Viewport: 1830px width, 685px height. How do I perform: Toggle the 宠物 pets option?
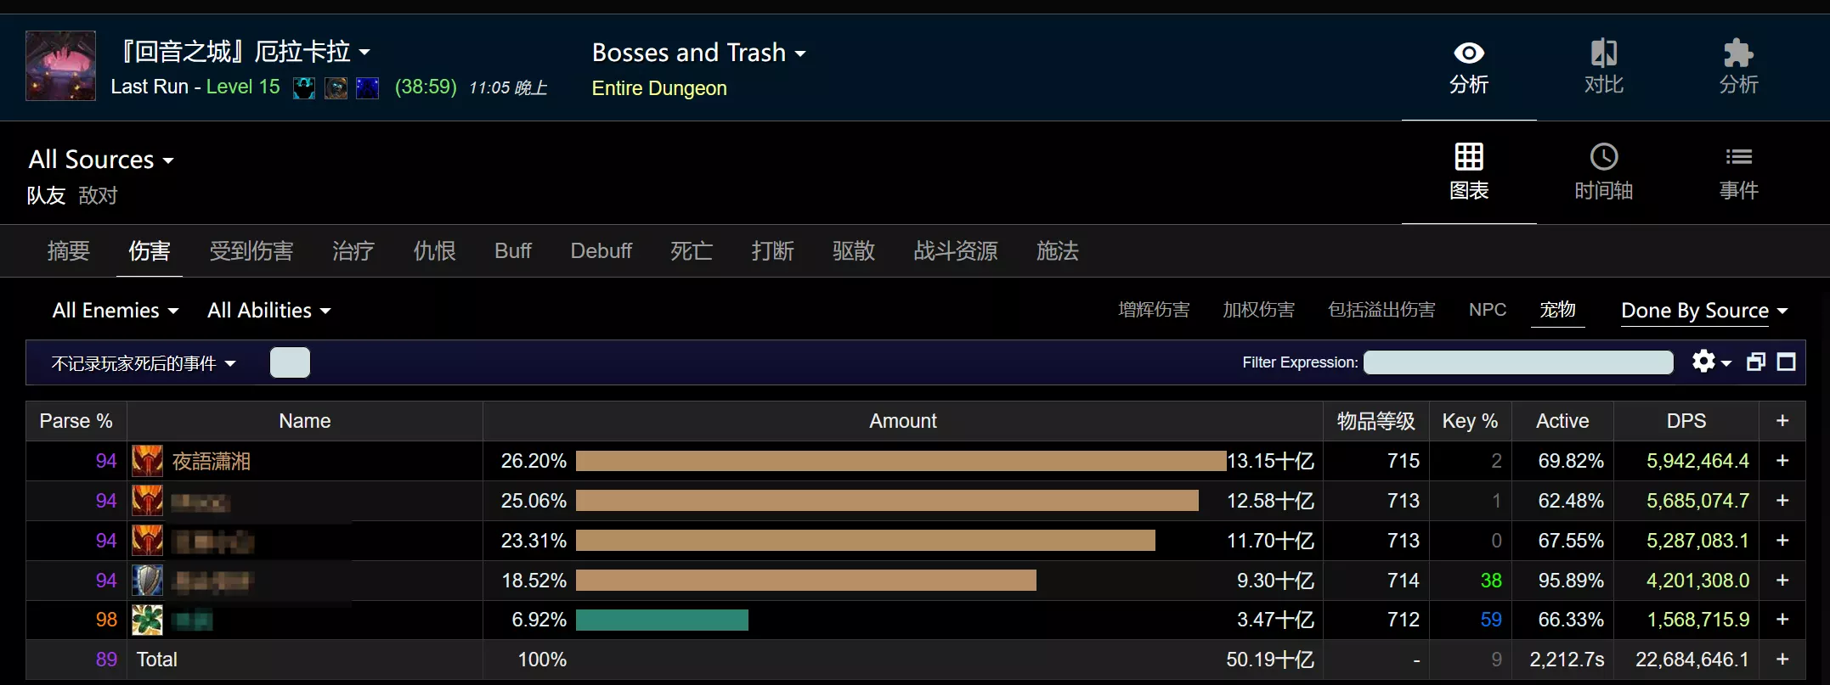coord(1557,310)
